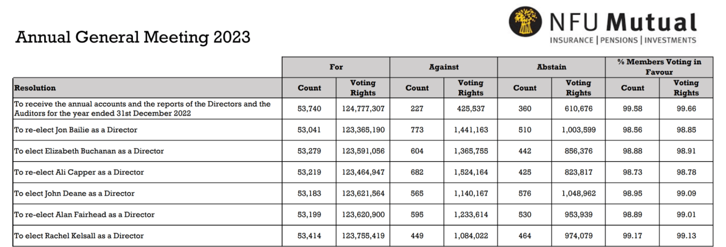This screenshot has width=726, height=247.
Task: Click the Abstain column group header
Action: [x=551, y=67]
